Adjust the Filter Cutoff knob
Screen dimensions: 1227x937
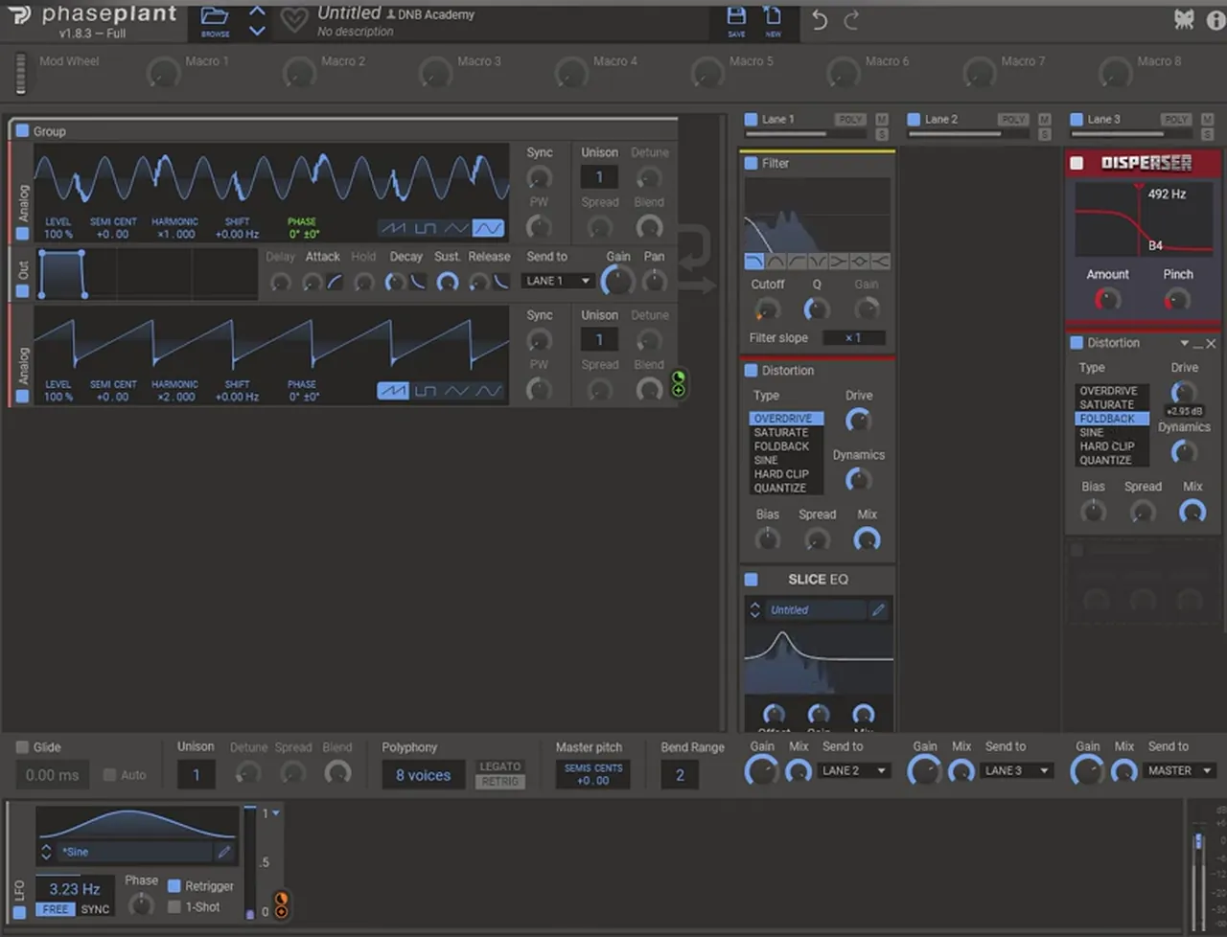(x=767, y=309)
